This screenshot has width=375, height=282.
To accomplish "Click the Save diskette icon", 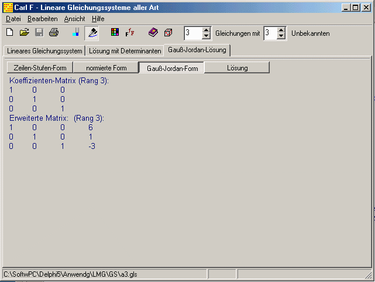I will point(39,33).
